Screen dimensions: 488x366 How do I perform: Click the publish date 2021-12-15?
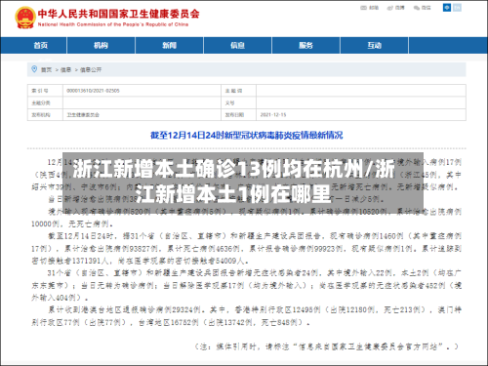tap(273, 115)
